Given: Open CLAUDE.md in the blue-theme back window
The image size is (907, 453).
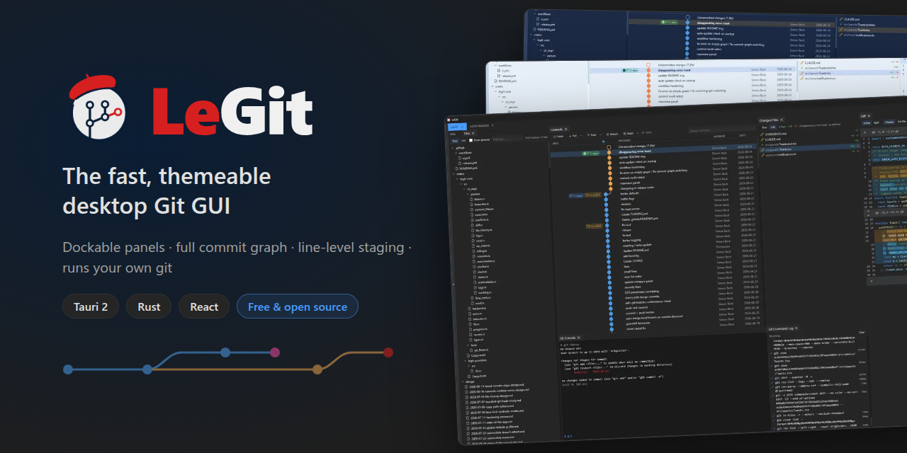Looking at the screenshot, I should click(x=851, y=20).
